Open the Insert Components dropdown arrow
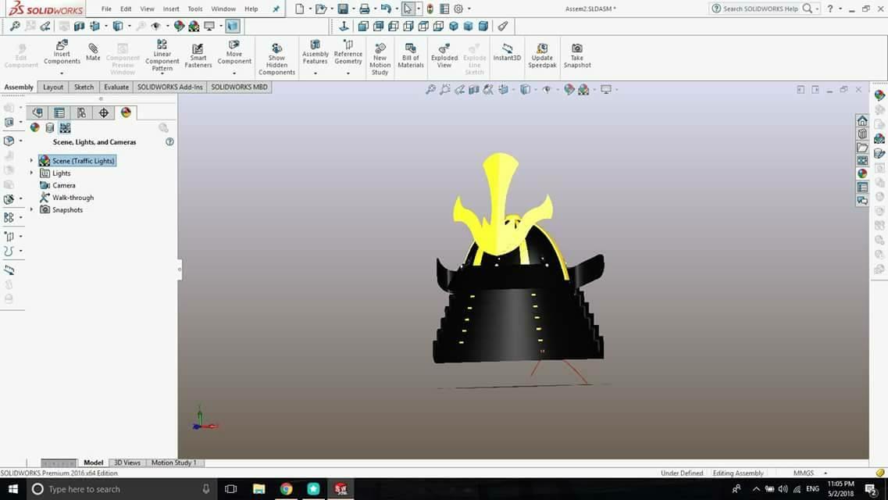The image size is (888, 500). coord(62,73)
